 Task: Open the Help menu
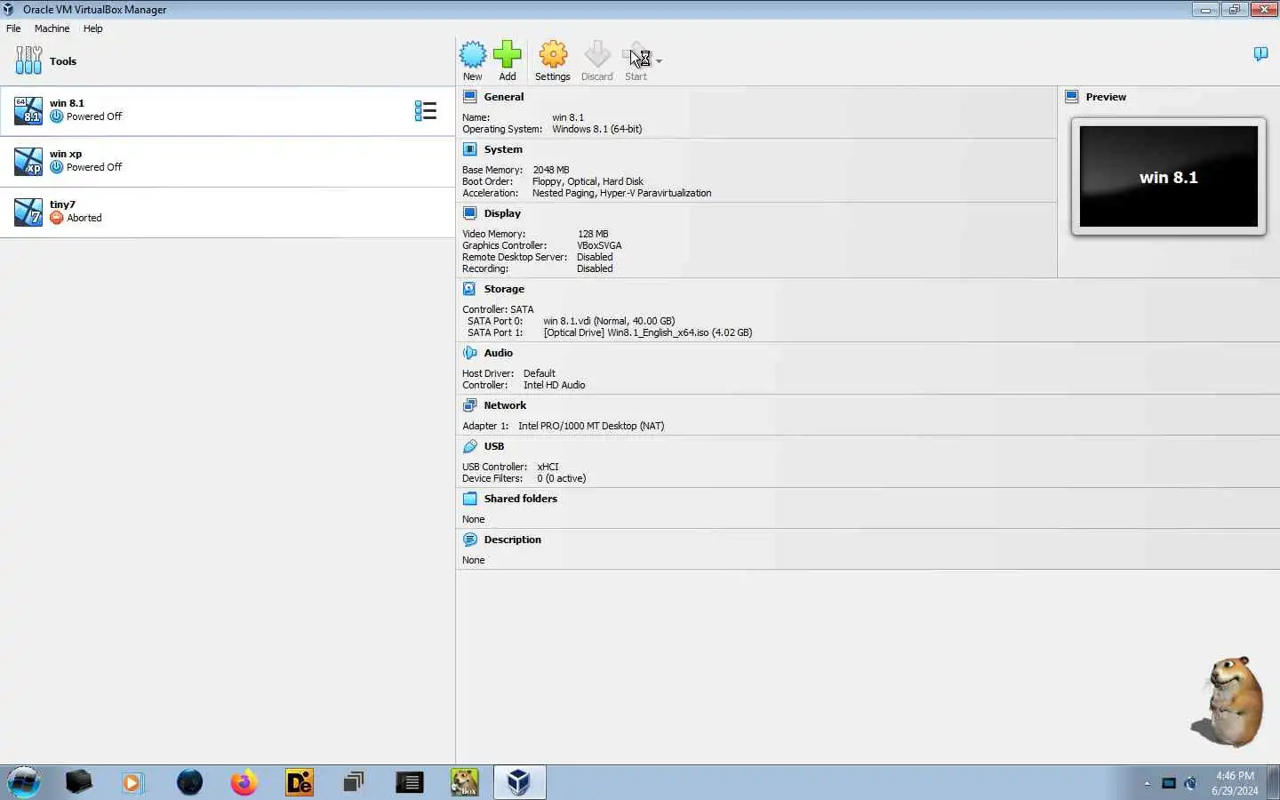point(92,28)
